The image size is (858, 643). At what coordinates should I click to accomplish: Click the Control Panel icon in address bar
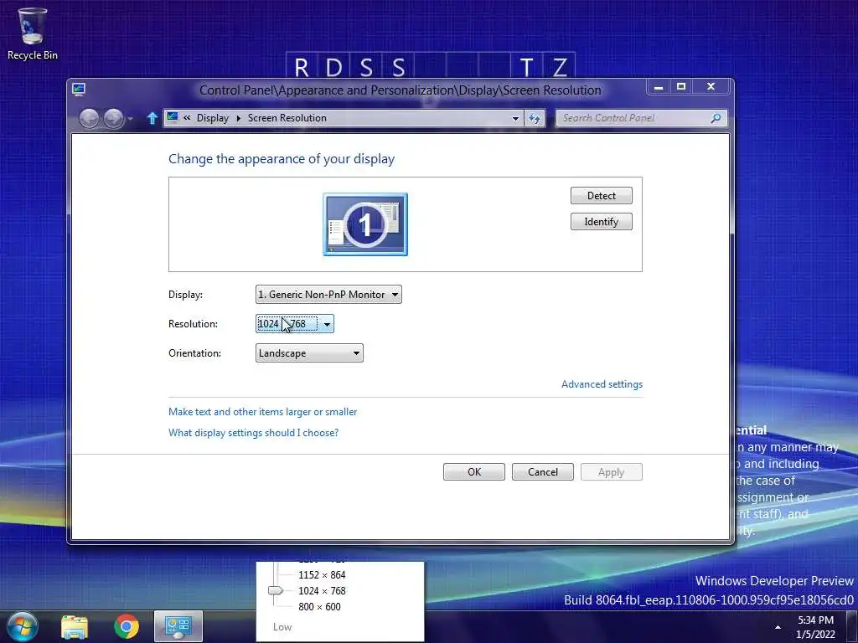pos(173,117)
